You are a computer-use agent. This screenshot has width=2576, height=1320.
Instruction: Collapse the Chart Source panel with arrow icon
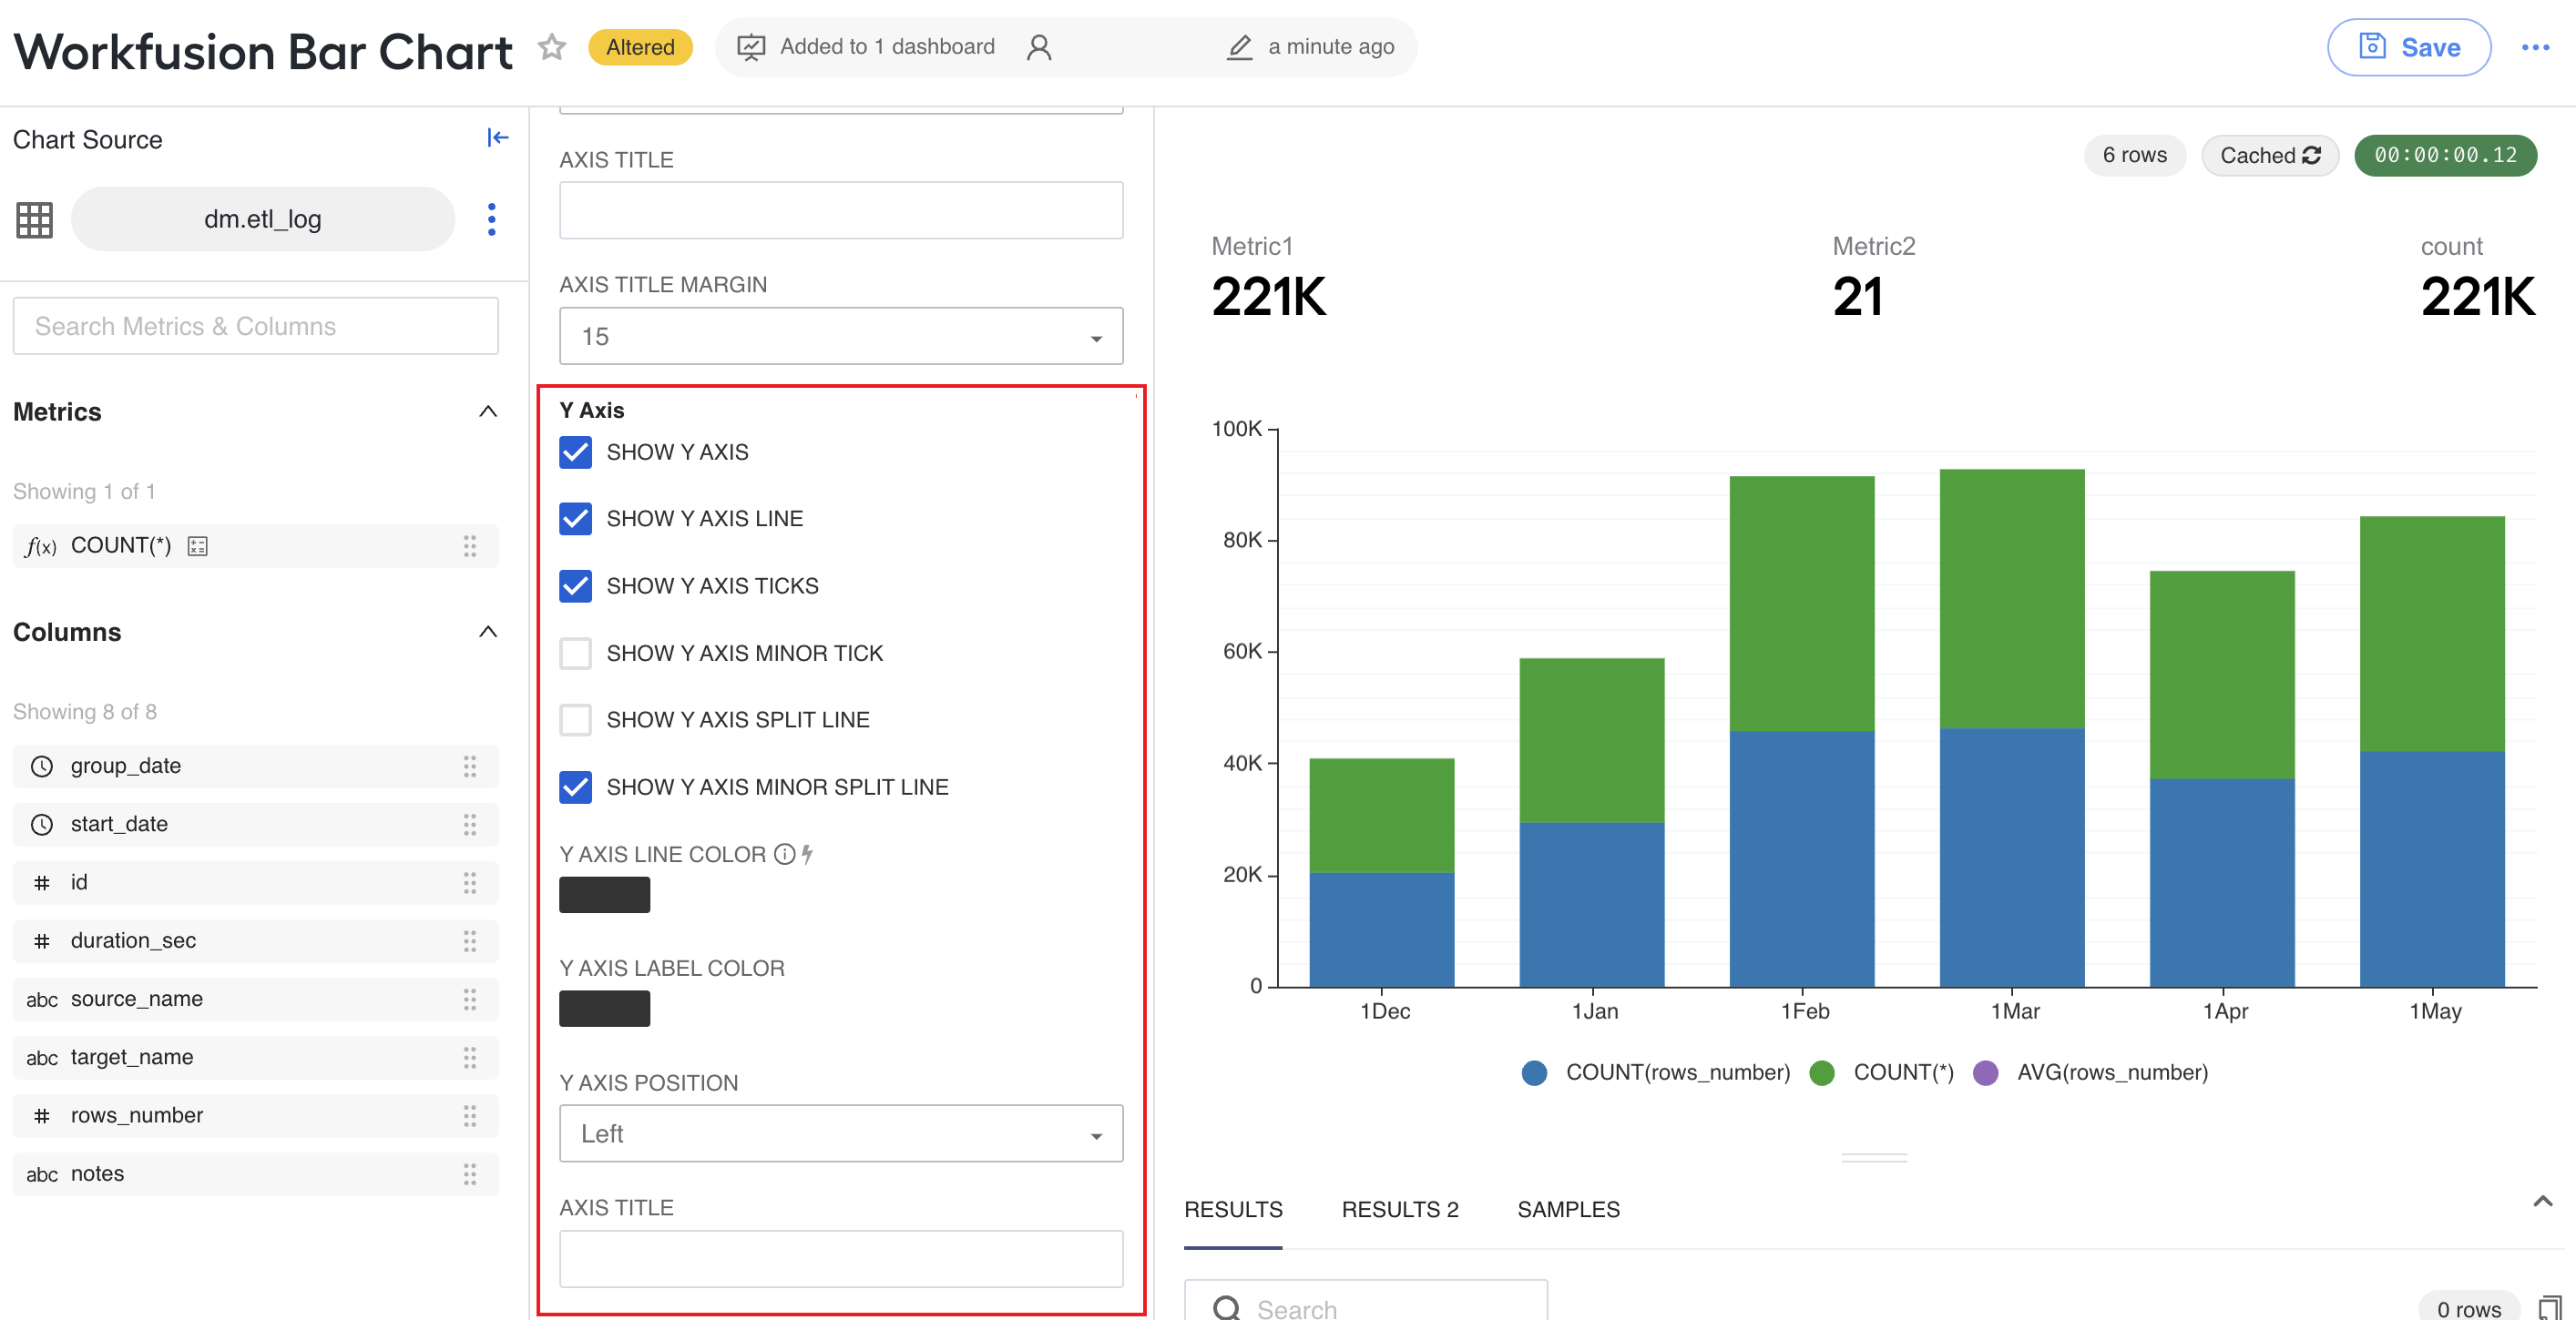pyautogui.click(x=497, y=137)
